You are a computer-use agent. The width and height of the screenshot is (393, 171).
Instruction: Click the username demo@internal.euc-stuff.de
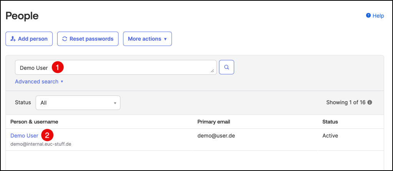pyautogui.click(x=41, y=144)
